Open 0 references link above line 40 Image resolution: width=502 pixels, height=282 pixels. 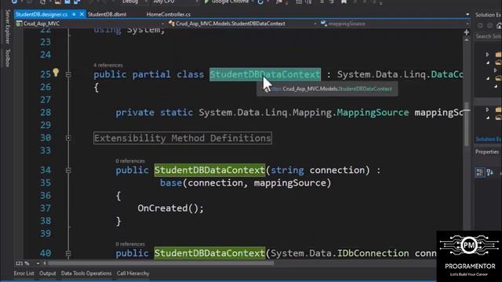pyautogui.click(x=130, y=244)
